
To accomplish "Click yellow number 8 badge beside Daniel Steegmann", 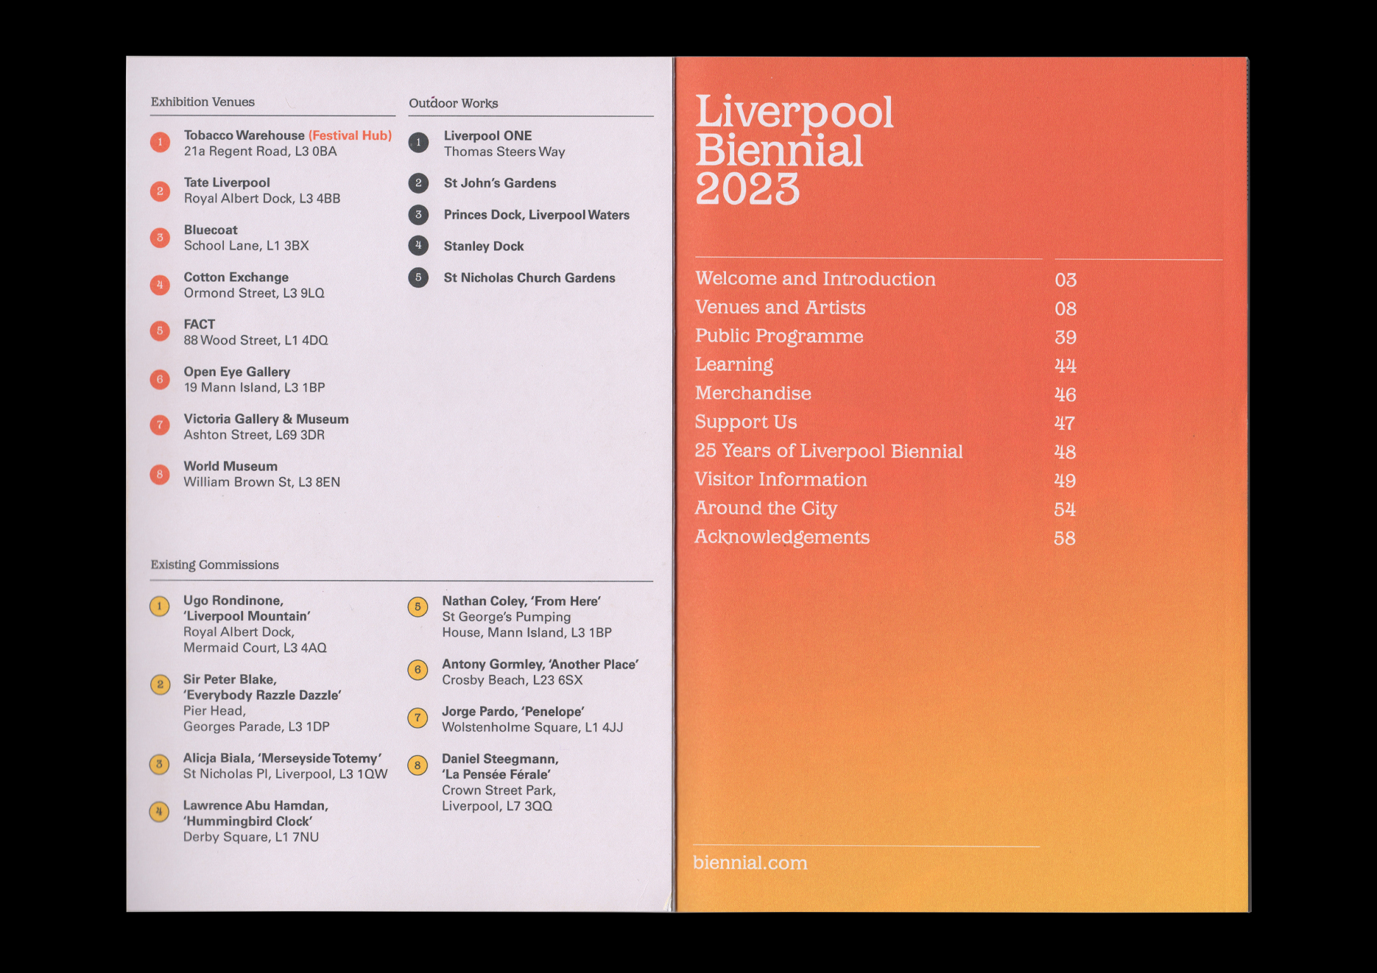I will coord(418,765).
